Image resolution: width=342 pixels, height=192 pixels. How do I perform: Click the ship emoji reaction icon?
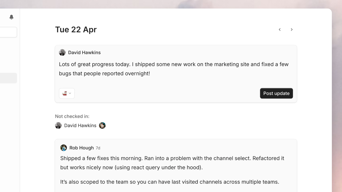(65, 93)
